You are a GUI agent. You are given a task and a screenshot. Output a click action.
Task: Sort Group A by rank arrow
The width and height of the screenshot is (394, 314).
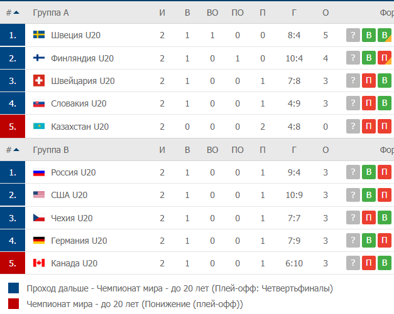click(16, 13)
